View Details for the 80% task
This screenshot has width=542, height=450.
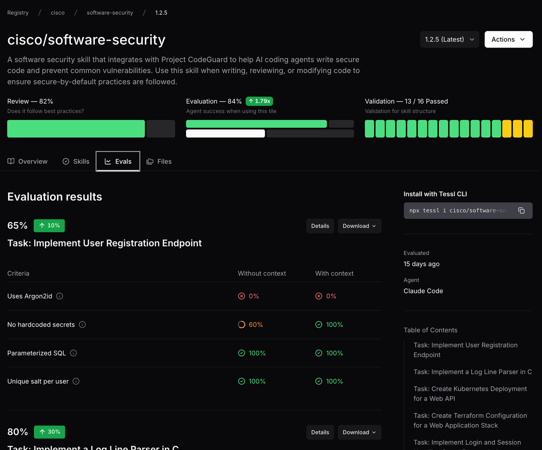pyautogui.click(x=320, y=432)
